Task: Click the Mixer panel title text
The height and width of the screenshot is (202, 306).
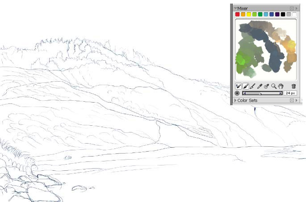Action: click(243, 8)
